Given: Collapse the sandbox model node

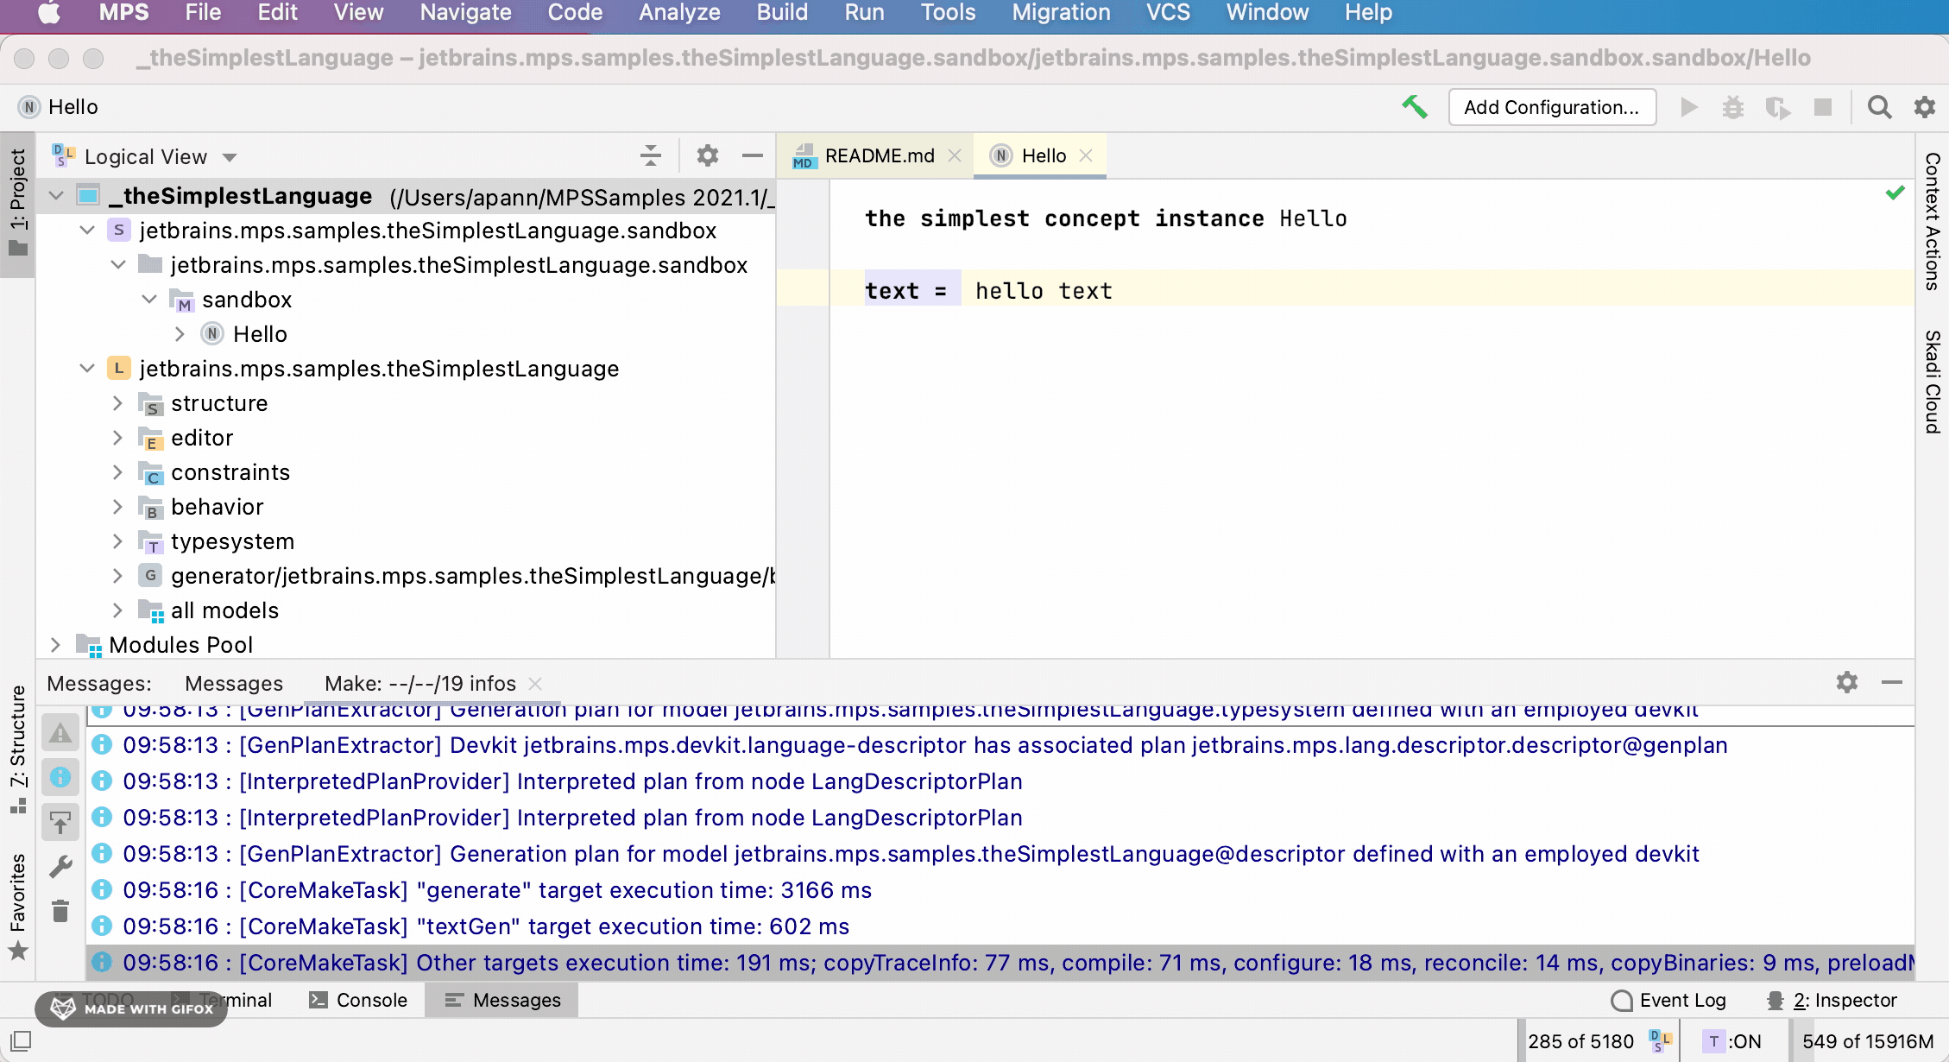Looking at the screenshot, I should click(x=149, y=300).
